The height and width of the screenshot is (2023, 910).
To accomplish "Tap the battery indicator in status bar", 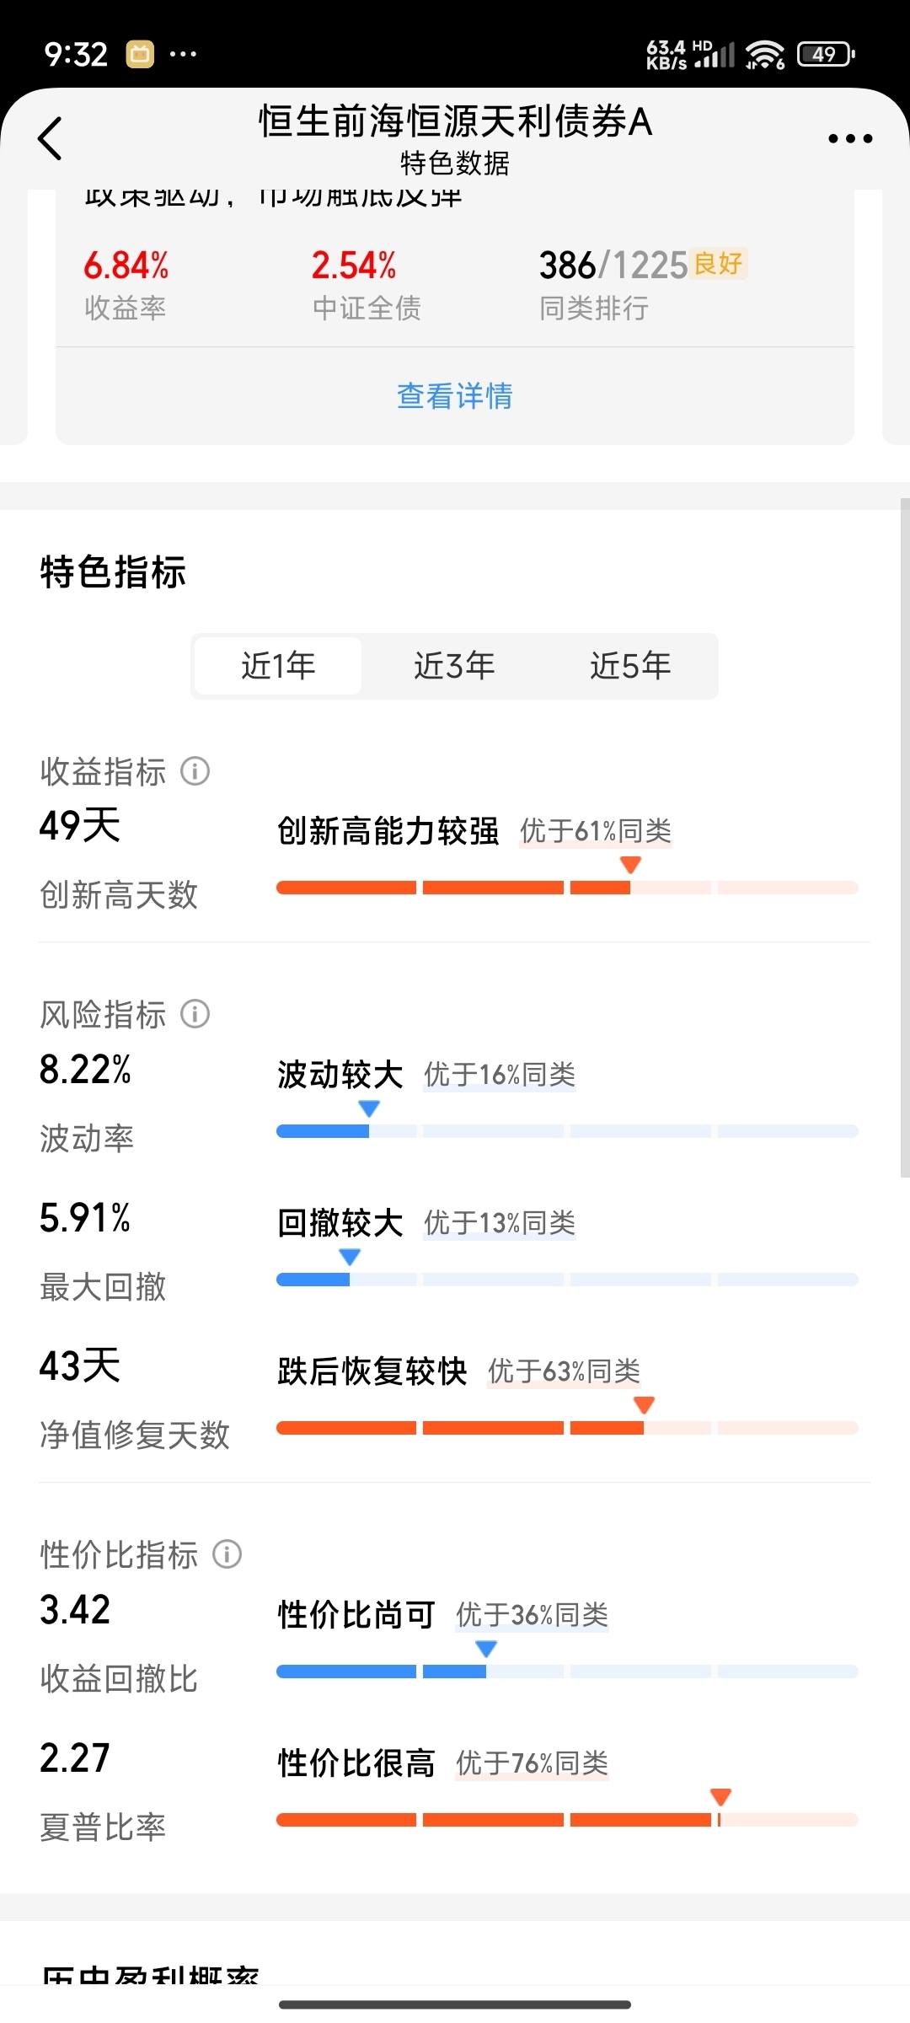I will click(826, 55).
